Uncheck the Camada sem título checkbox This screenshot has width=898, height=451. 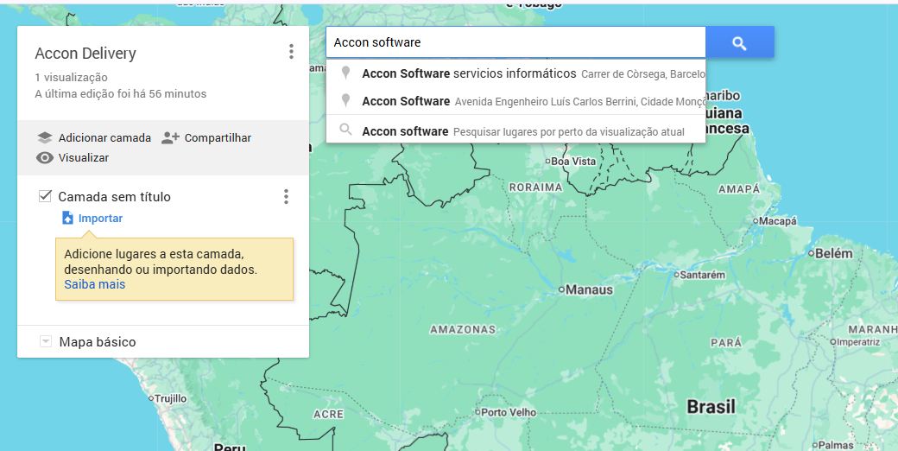[46, 196]
